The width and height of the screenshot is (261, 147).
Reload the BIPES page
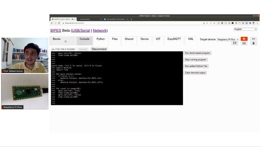click(x=59, y=23)
